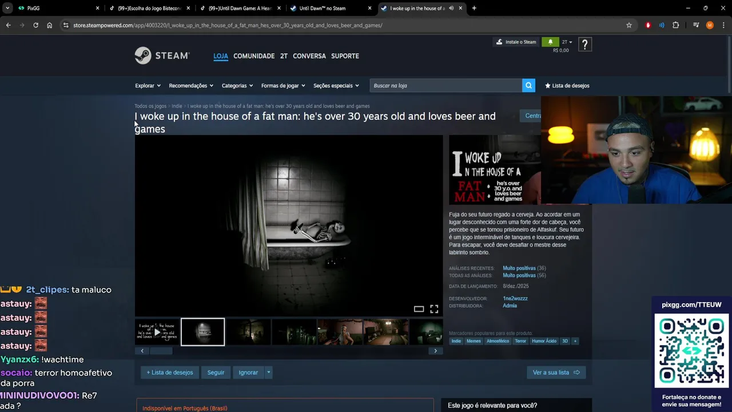
Task: Reload the page
Action: point(35,25)
